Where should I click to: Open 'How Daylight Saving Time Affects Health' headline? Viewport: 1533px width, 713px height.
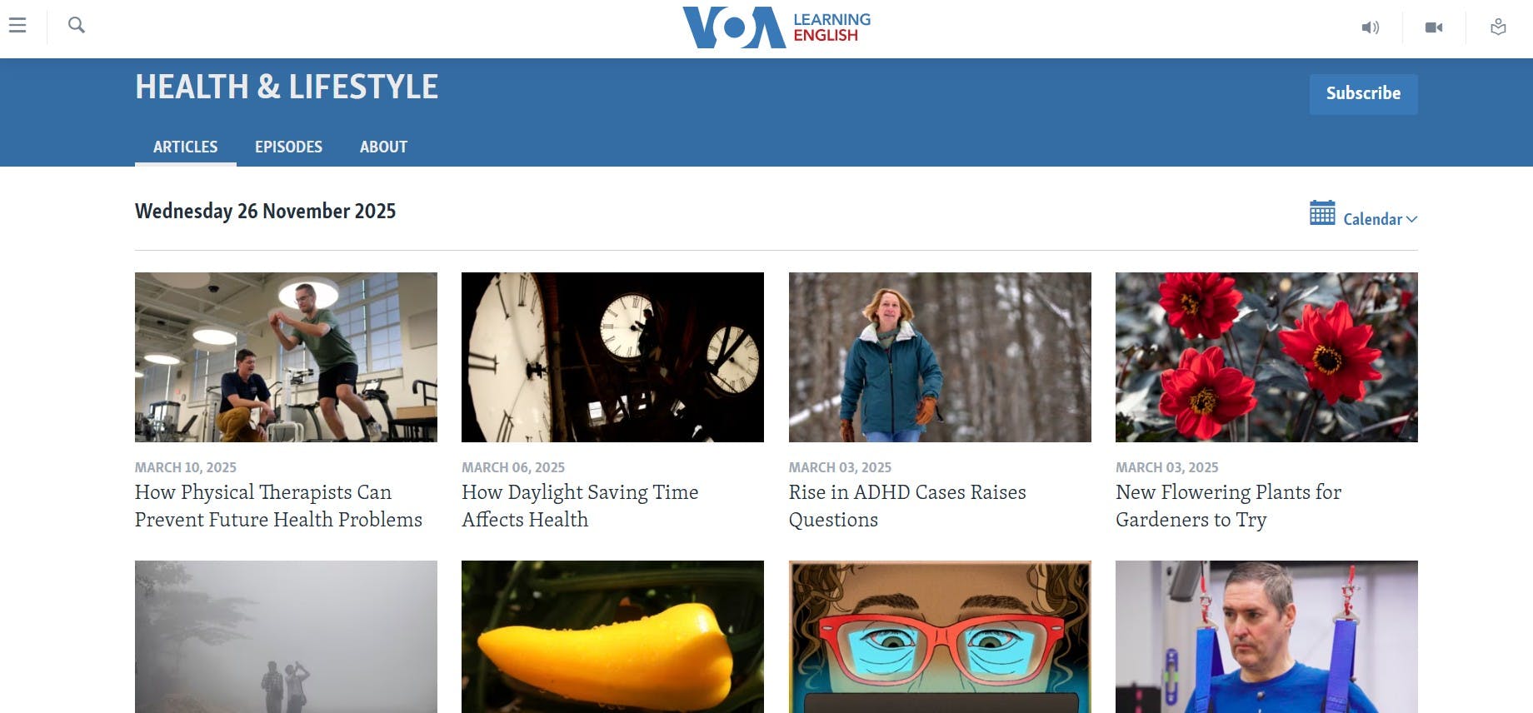(x=580, y=506)
